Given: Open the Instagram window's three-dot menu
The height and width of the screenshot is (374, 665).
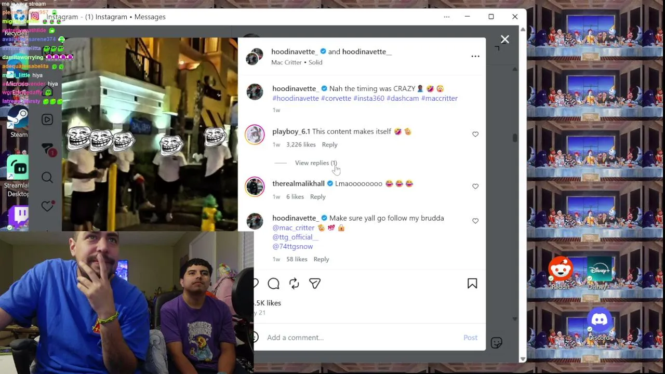Looking at the screenshot, I should [x=447, y=17].
